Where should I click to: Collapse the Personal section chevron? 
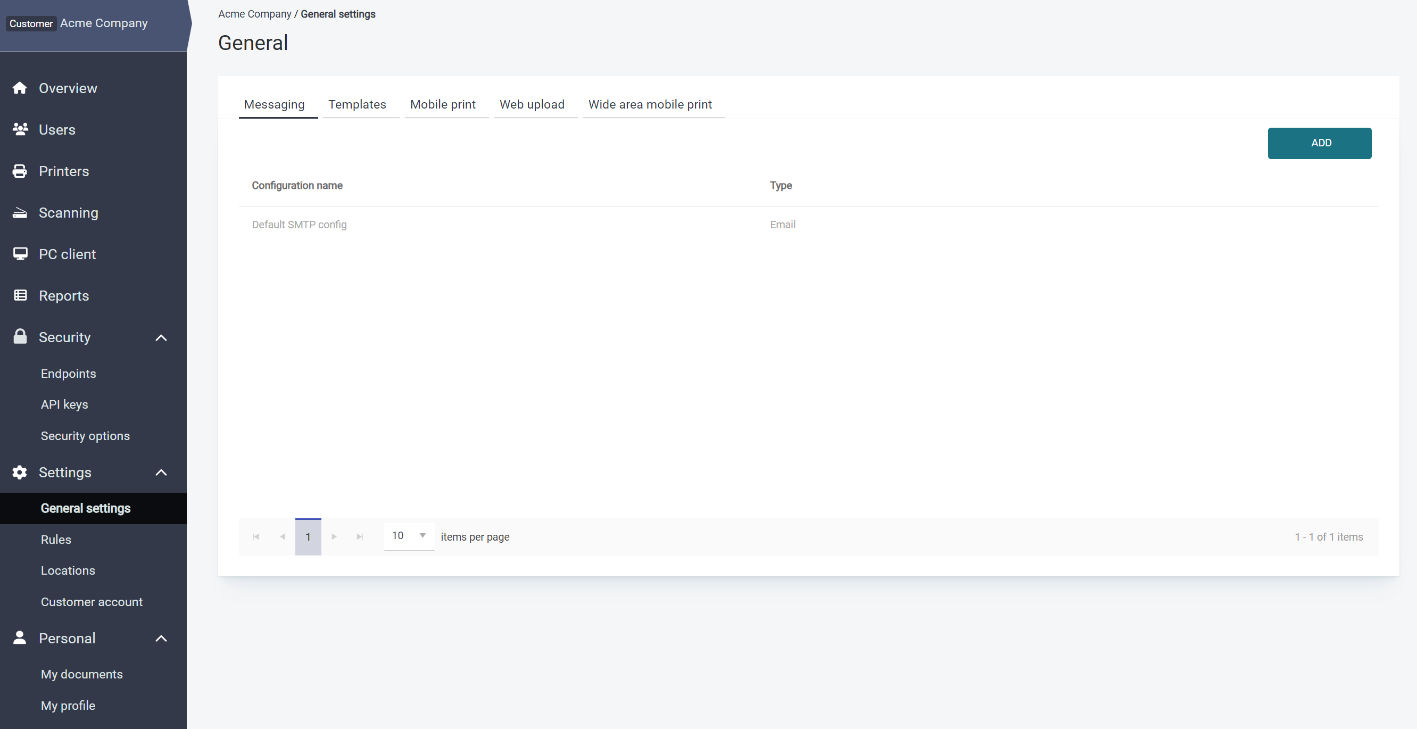161,638
